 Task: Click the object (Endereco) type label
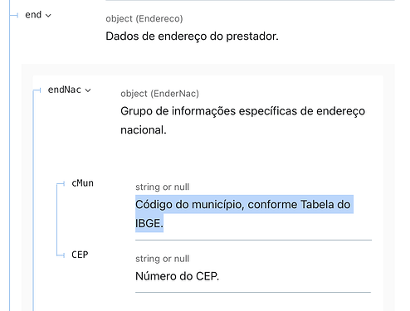point(144,18)
